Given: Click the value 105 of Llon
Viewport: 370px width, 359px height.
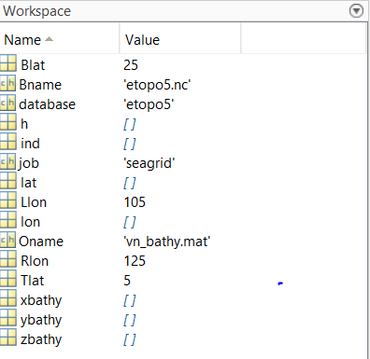Looking at the screenshot, I should 135,202.
